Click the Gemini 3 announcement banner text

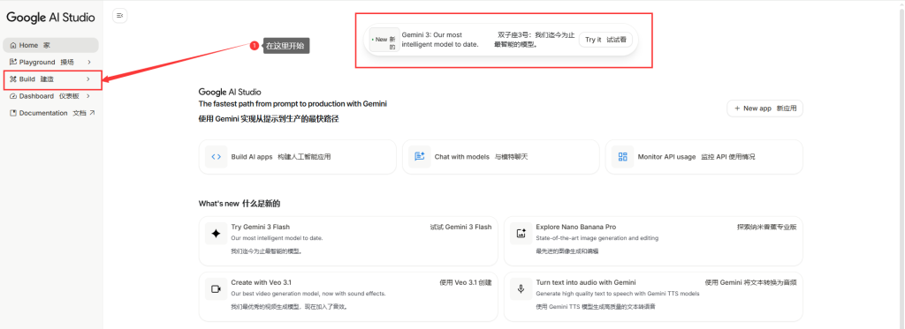440,40
